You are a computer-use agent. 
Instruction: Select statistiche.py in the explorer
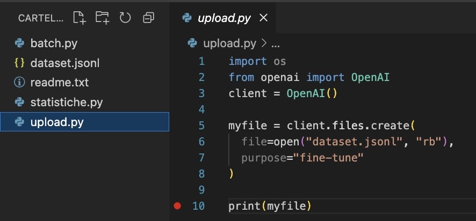[x=66, y=102]
